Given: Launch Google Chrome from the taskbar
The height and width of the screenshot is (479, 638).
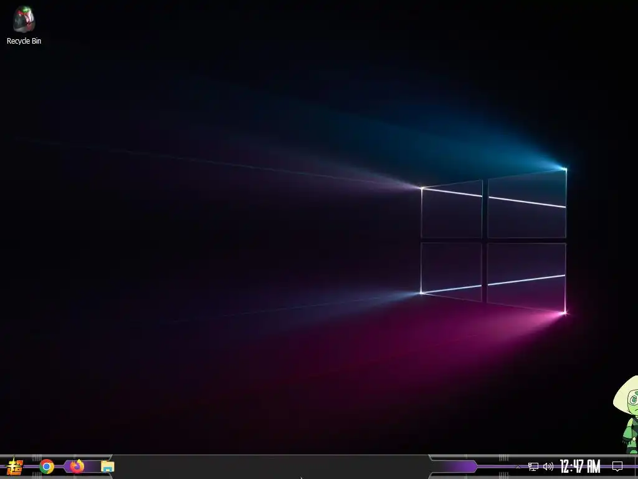Looking at the screenshot, I should 47,467.
